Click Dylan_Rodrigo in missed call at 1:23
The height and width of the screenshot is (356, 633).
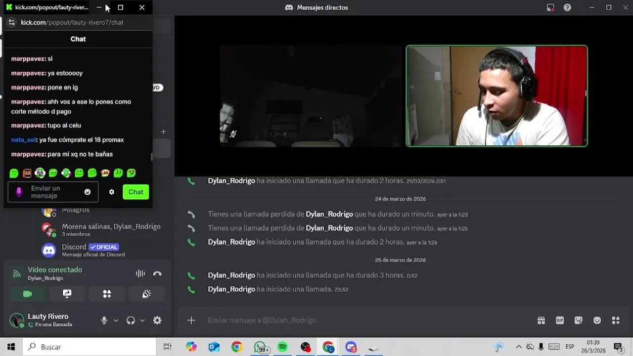click(x=329, y=214)
